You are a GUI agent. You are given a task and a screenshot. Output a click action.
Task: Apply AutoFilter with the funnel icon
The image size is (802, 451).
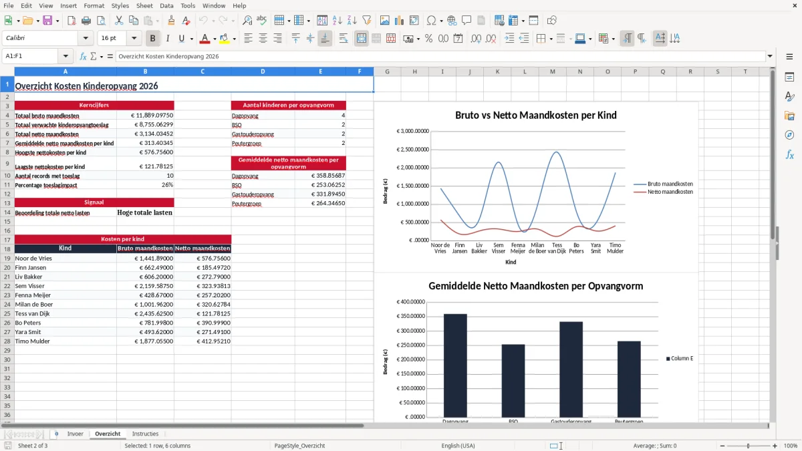coord(366,21)
